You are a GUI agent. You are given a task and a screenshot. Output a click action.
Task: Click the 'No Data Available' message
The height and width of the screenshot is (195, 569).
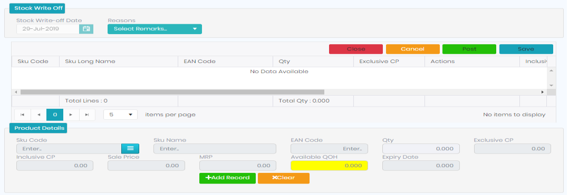pos(279,71)
